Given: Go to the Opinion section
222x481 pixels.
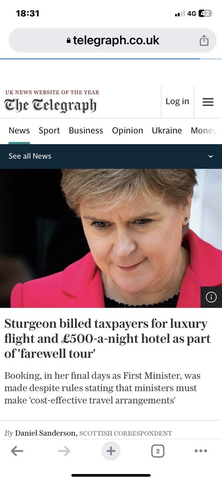Looking at the screenshot, I should pos(127,130).
